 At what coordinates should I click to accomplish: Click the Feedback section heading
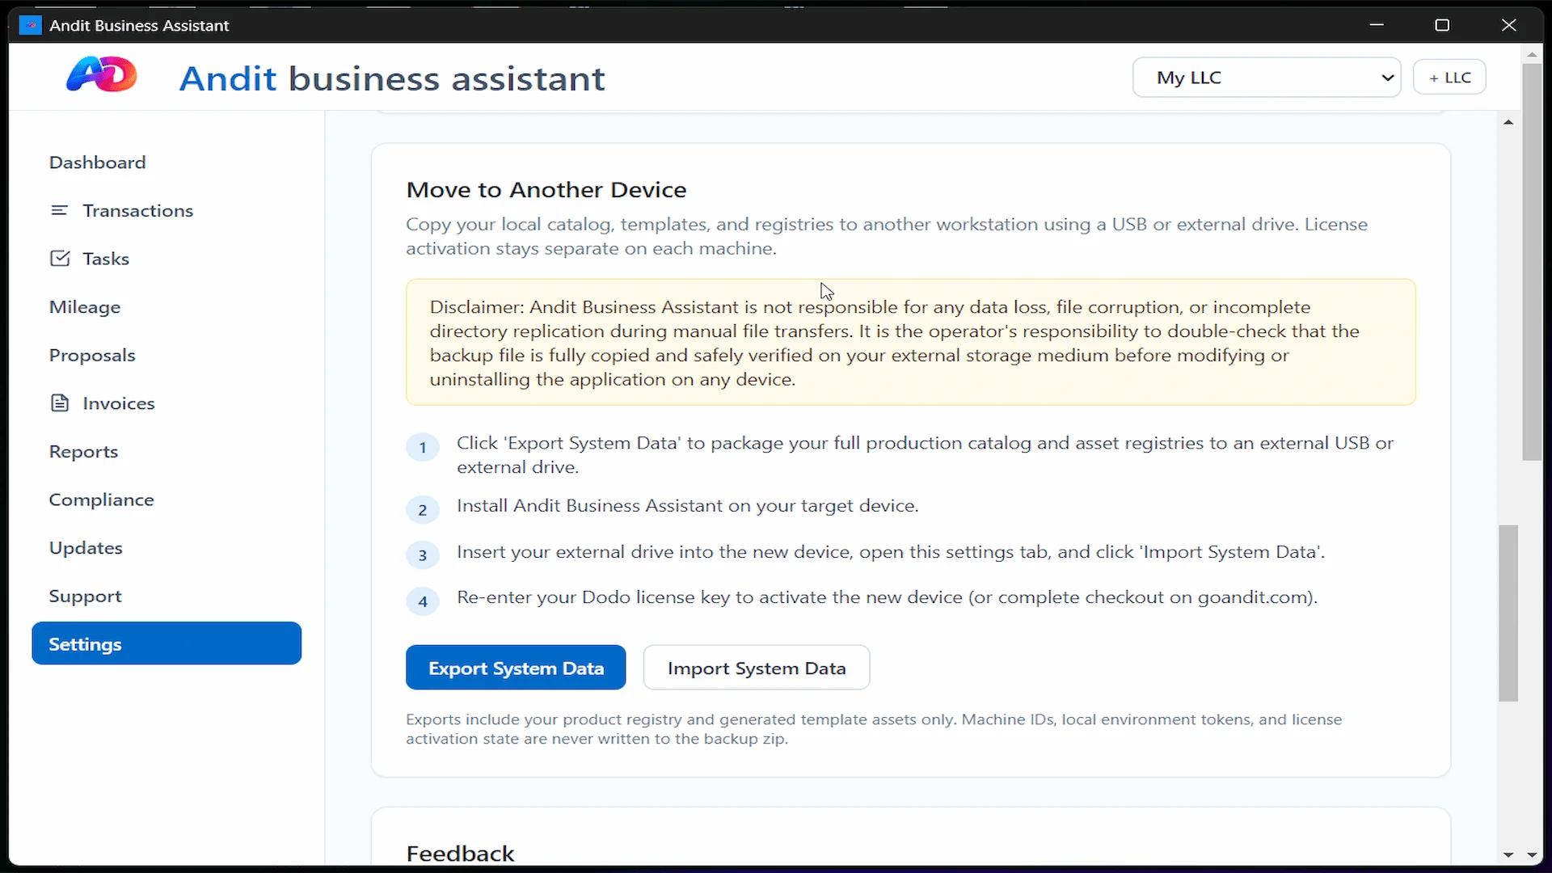coord(460,854)
